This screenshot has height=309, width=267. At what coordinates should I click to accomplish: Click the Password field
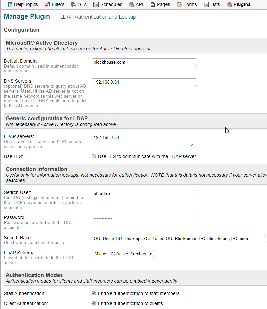tap(144, 218)
